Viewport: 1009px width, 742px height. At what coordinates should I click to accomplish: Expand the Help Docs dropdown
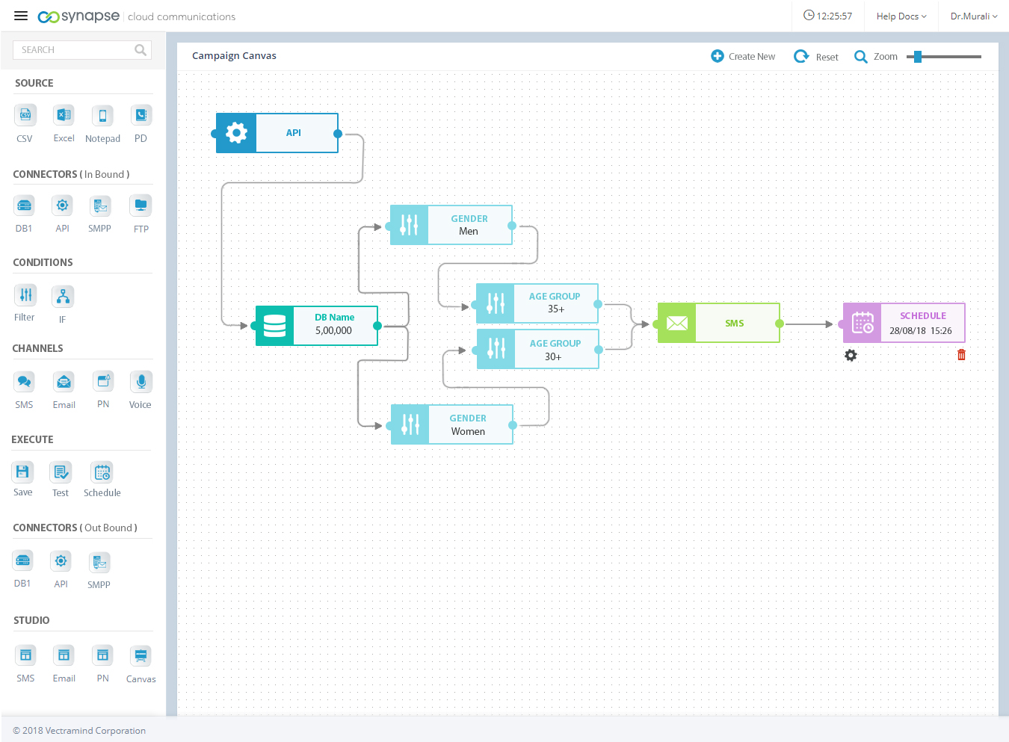(x=901, y=16)
